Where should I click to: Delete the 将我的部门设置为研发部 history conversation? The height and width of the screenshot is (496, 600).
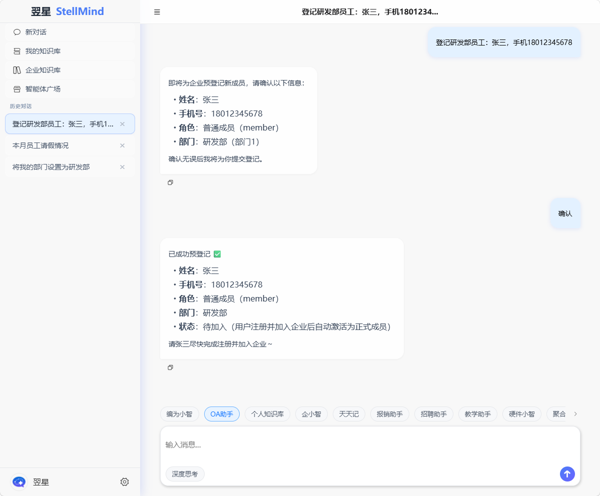123,167
